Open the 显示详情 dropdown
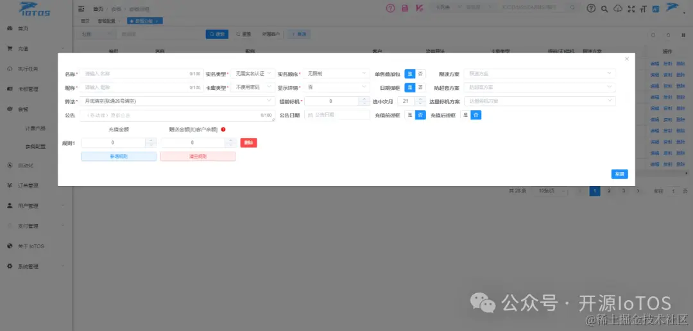 click(338, 87)
